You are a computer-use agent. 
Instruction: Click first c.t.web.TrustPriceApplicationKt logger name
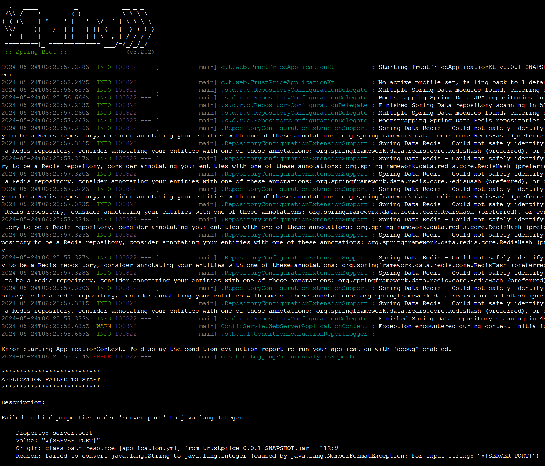click(x=277, y=67)
